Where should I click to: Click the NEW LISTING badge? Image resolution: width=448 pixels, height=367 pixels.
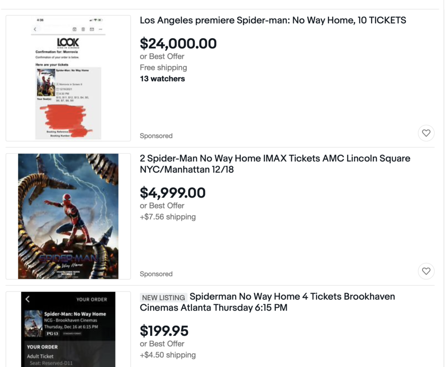tap(163, 297)
